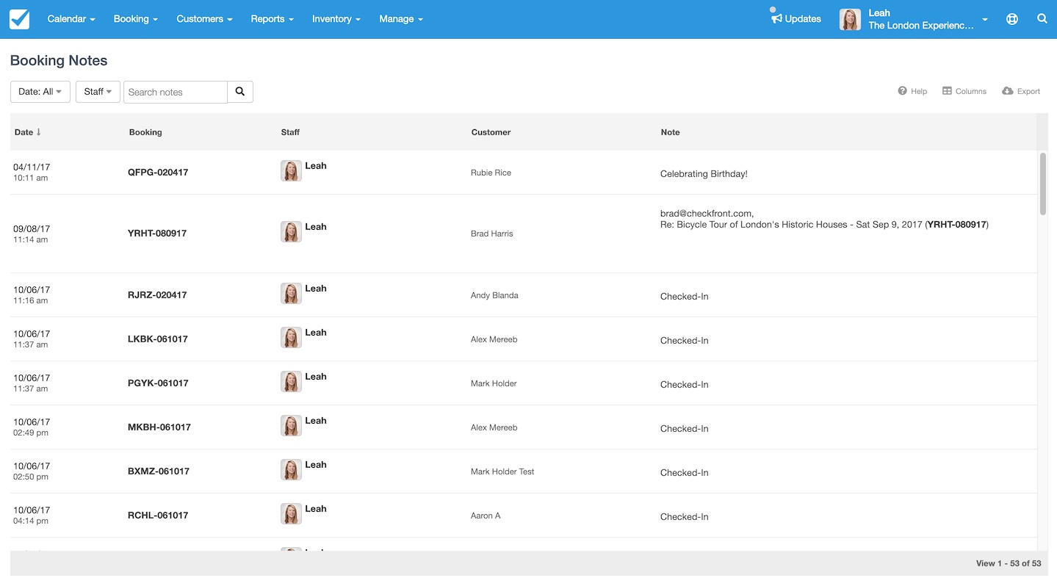The image size is (1057, 578).
Task: Open the Inventory menu
Action: point(336,19)
